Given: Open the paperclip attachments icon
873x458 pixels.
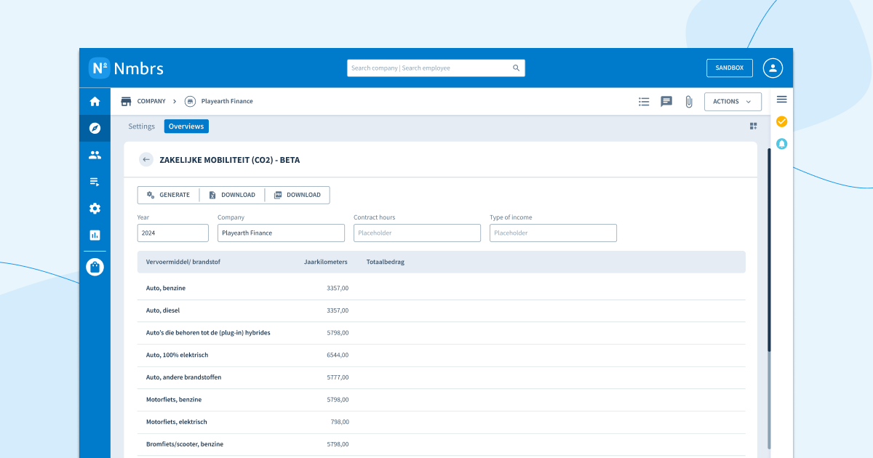Looking at the screenshot, I should click(688, 102).
